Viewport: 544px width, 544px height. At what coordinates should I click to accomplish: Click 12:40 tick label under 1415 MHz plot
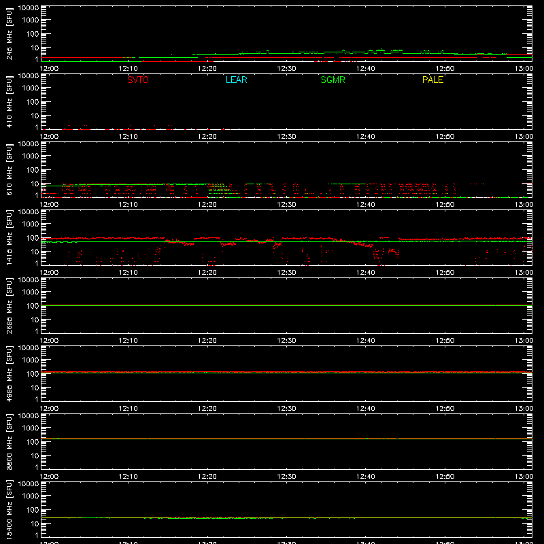(365, 273)
